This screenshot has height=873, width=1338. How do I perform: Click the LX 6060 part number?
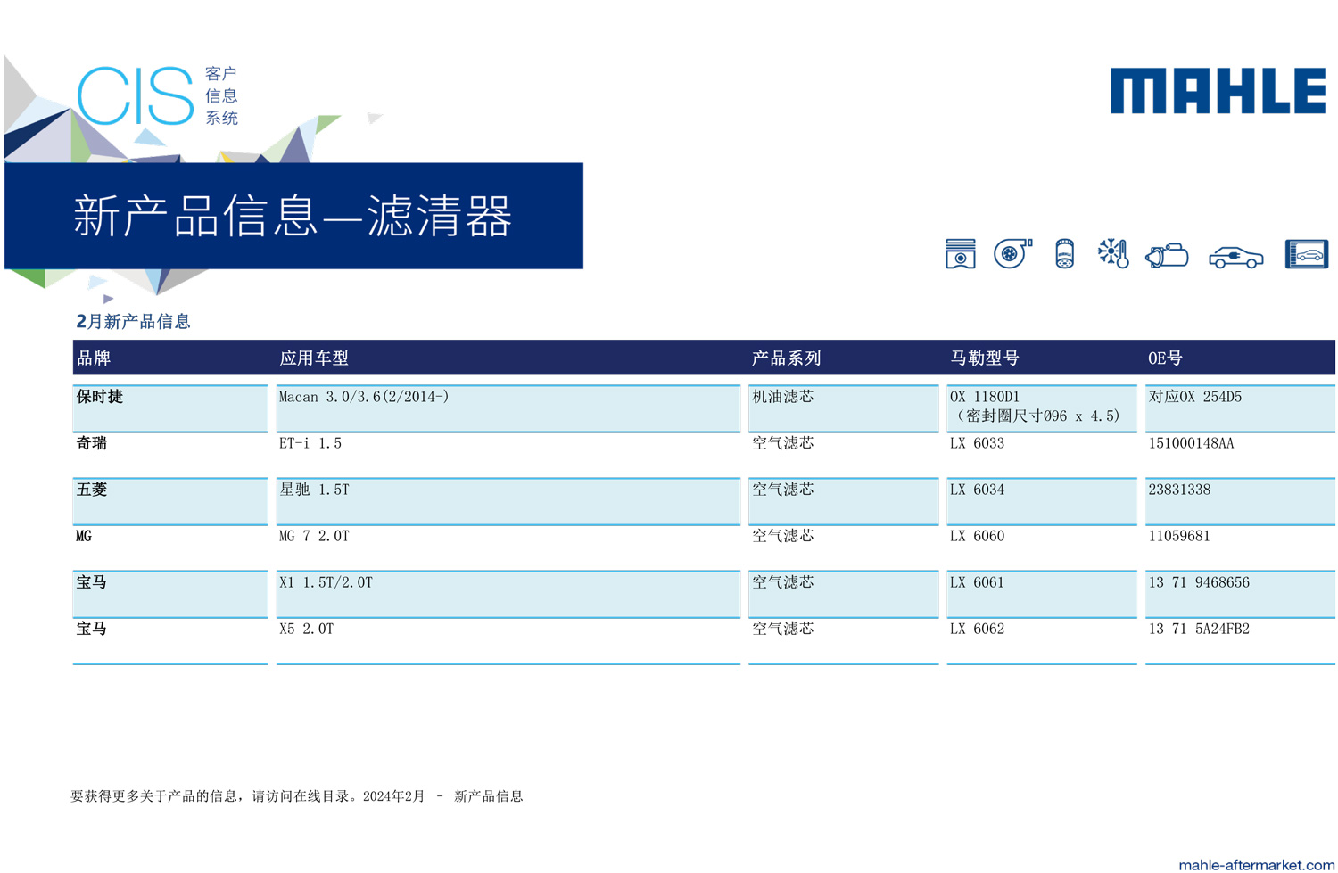pyautogui.click(x=977, y=536)
